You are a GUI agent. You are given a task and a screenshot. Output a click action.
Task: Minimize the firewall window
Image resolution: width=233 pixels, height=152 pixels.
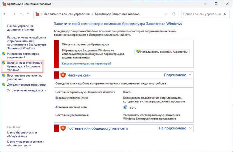(205, 4)
